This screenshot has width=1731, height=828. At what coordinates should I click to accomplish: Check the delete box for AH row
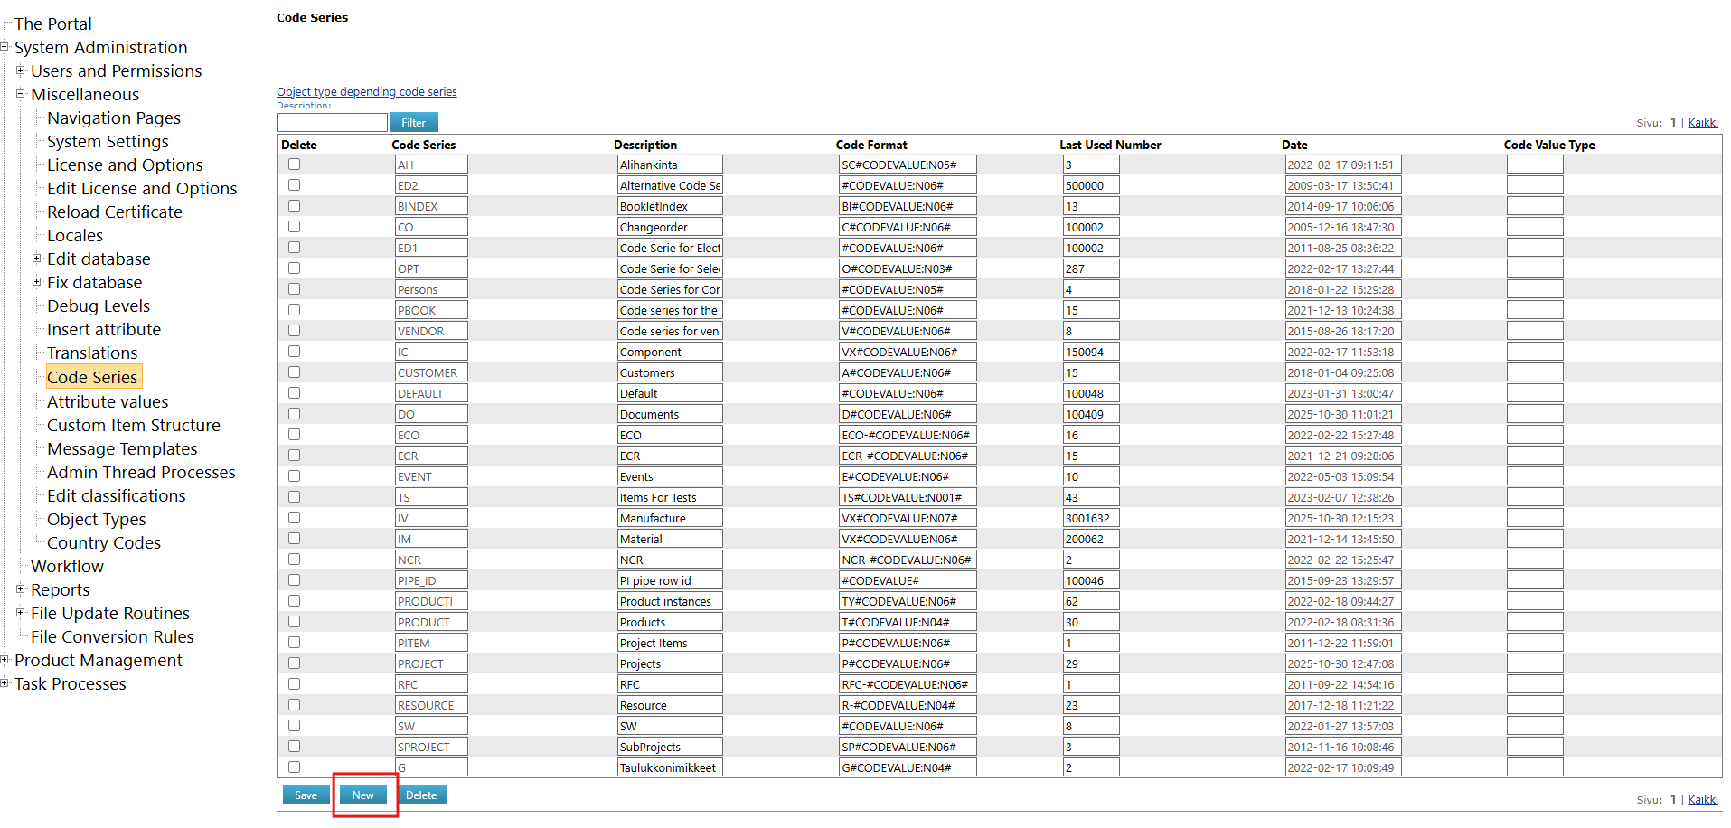[294, 165]
